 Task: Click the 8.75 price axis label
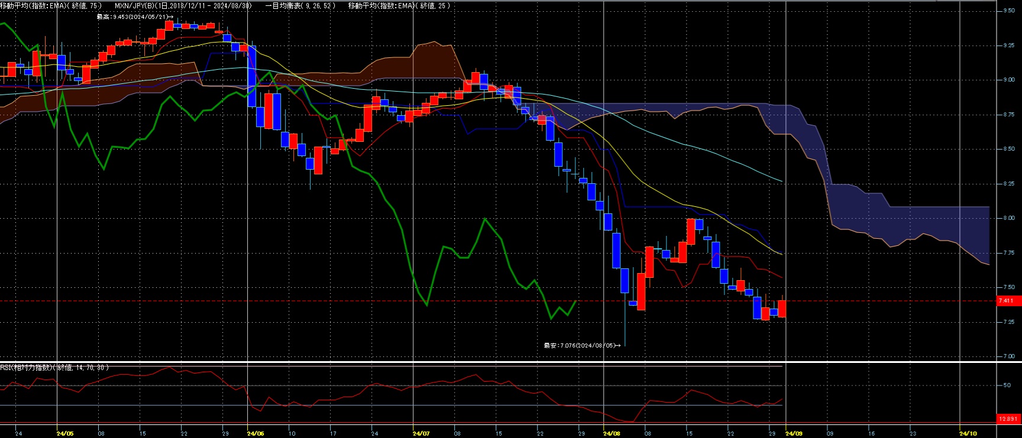1008,115
